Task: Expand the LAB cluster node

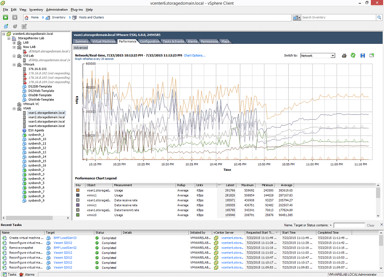Action: coord(14,42)
